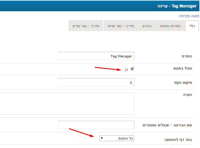
Task: Click the הערה label text
Action: click(x=188, y=95)
